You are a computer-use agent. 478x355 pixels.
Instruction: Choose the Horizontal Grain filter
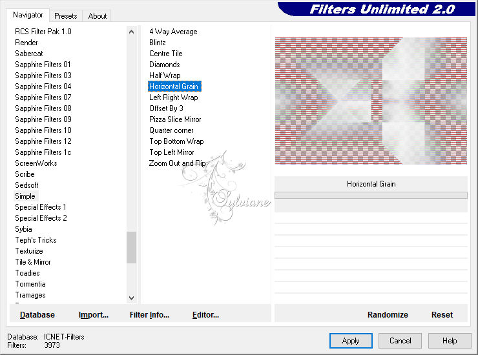click(x=174, y=86)
